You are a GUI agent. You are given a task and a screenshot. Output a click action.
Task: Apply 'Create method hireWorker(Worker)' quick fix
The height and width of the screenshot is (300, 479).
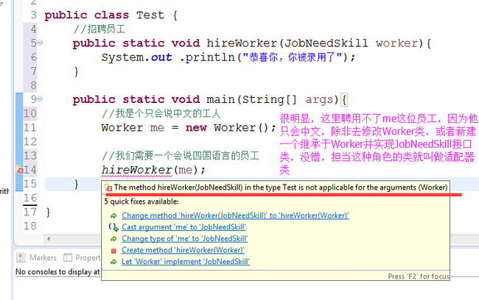click(183, 250)
